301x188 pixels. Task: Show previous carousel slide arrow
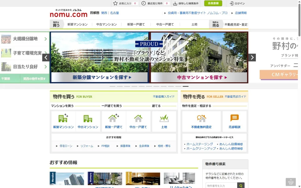(x=46, y=58)
